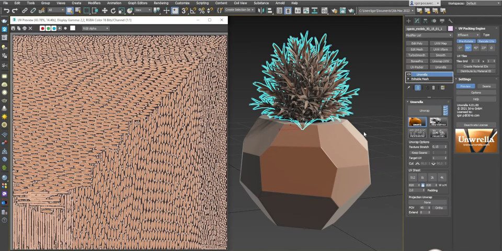The width and height of the screenshot is (502, 251).
Task: Open the Render Setup teapot icon
Action: (x=334, y=10)
